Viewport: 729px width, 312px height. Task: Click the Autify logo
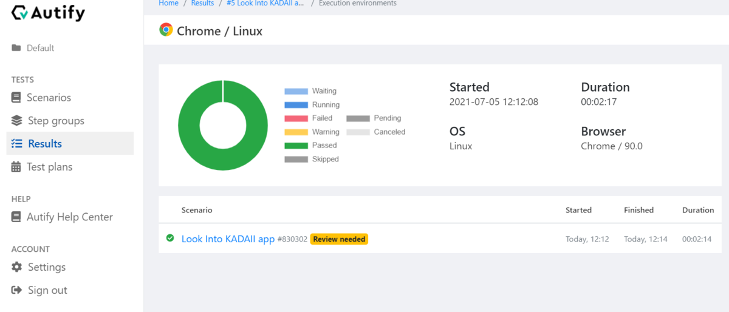[49, 13]
